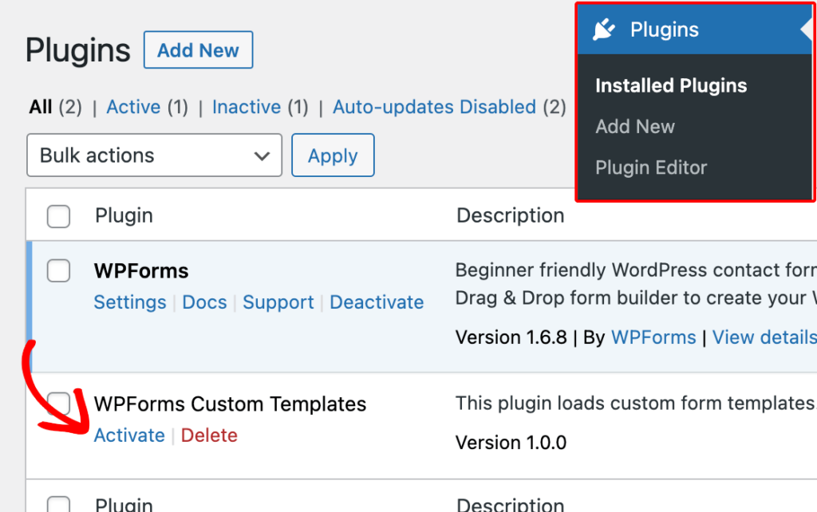Click View details link for WPForms
Image resolution: width=817 pixels, height=512 pixels.
[764, 337]
